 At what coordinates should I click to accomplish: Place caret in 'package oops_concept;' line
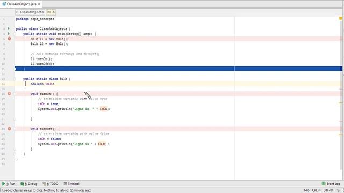pos(35,19)
